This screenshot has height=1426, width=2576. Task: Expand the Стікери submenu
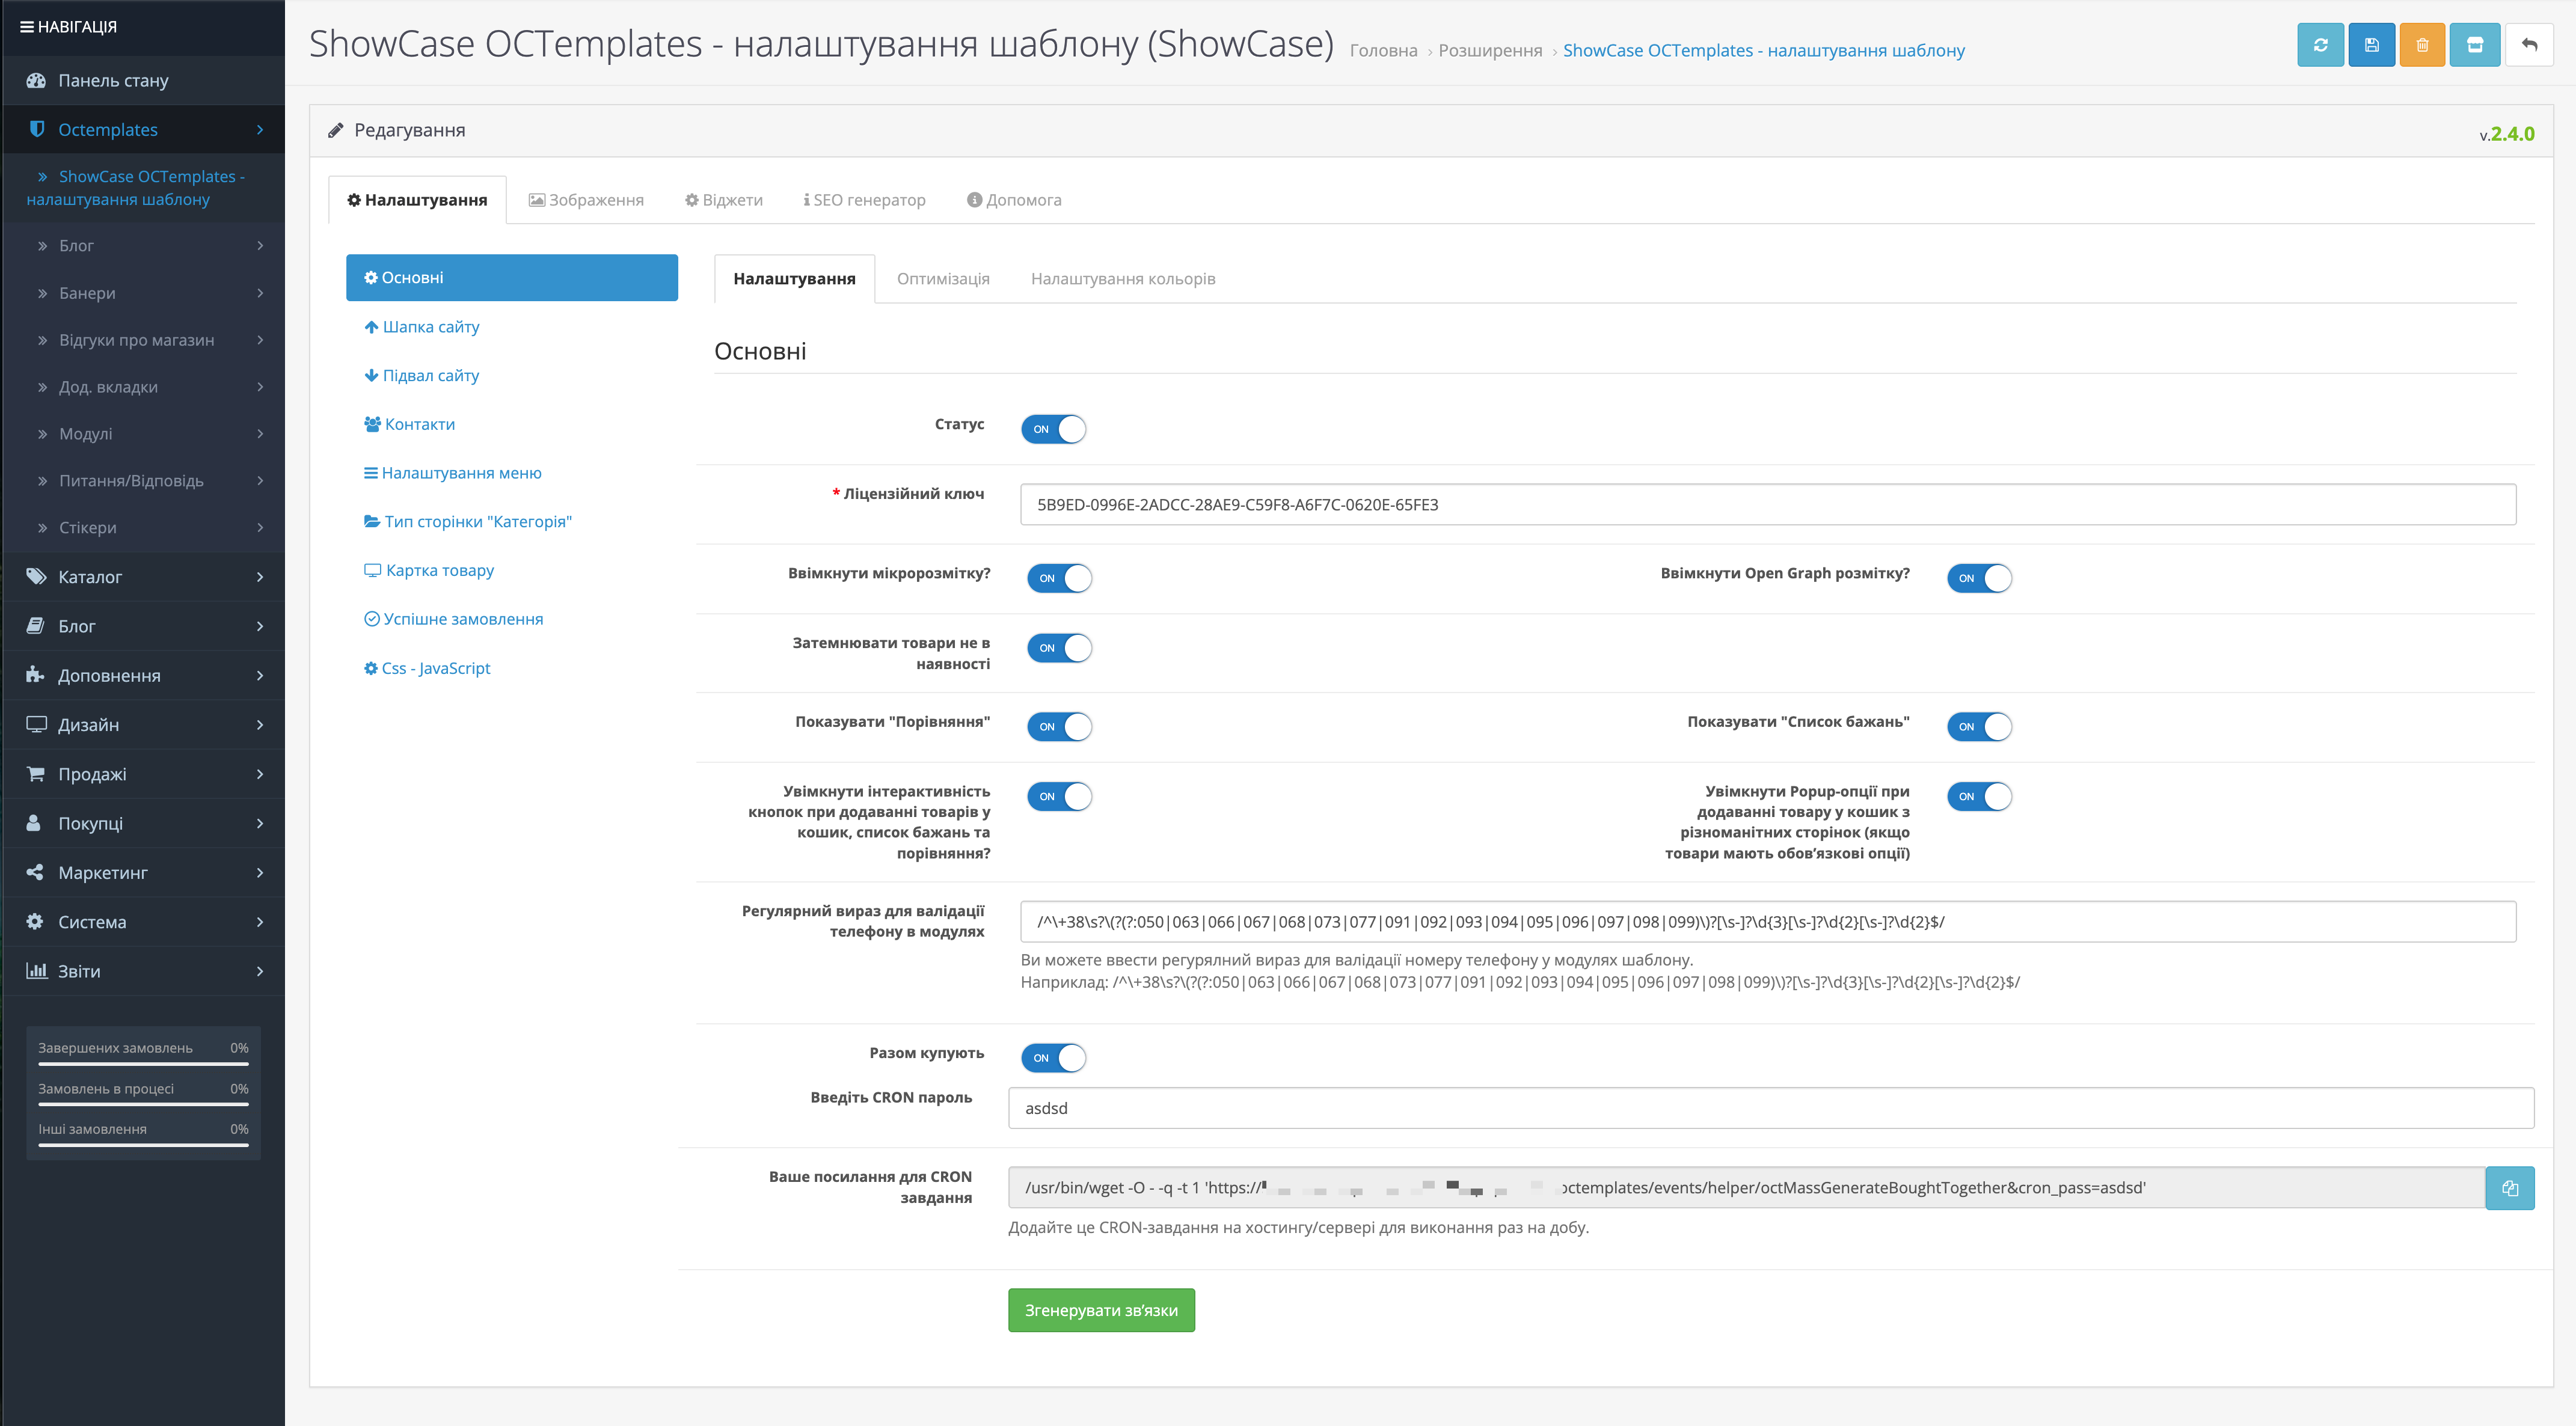coord(260,528)
